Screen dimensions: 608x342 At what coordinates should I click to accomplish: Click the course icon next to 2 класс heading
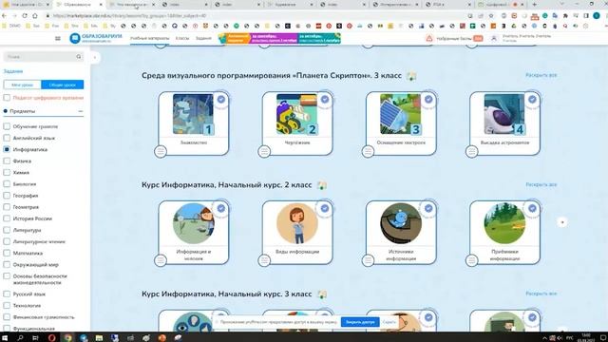[x=321, y=185]
